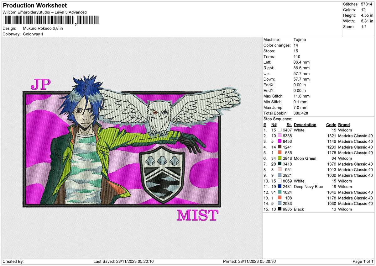Click the code 1370 cell
This screenshot has height=266, width=376.
pos(331,164)
